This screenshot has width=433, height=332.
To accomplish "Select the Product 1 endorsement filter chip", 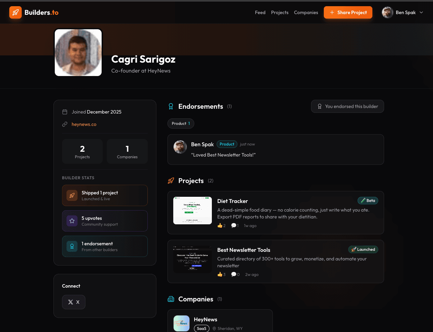I will [x=181, y=124].
